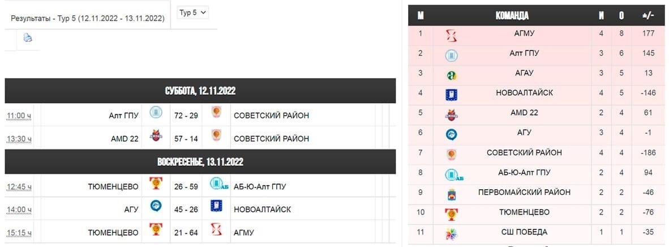669x247 pixels.
Task: Click АГАУ logo in the standings table
Action: point(452,75)
